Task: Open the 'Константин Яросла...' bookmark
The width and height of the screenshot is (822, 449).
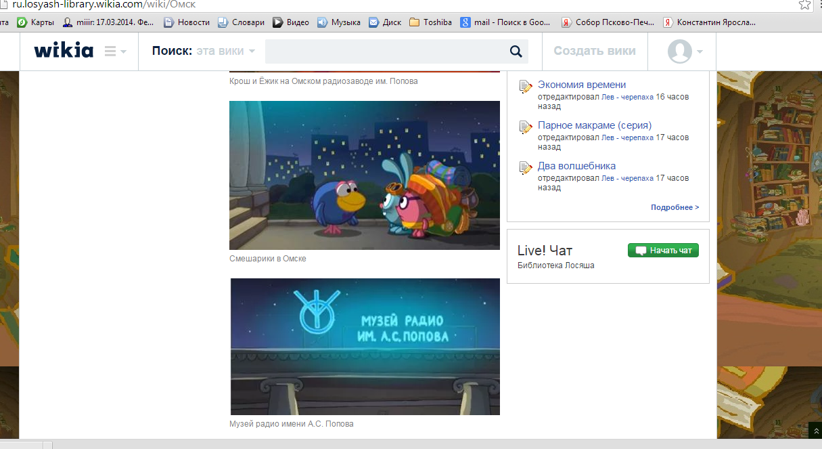Action: pyautogui.click(x=710, y=22)
